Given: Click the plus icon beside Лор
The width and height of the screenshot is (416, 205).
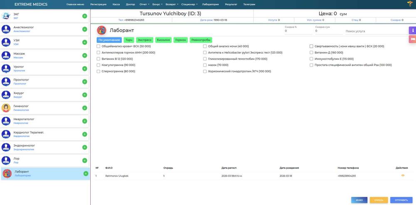Looking at the screenshot, I should tap(84, 161).
